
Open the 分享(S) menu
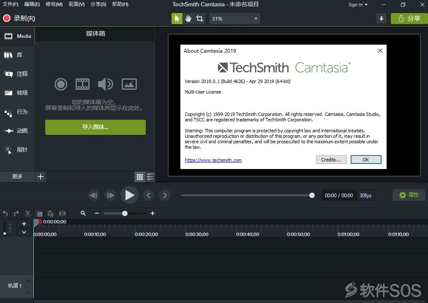click(x=98, y=4)
